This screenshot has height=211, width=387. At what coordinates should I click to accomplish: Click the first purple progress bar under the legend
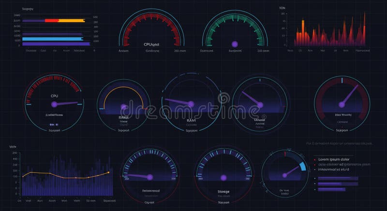[x=338, y=178]
